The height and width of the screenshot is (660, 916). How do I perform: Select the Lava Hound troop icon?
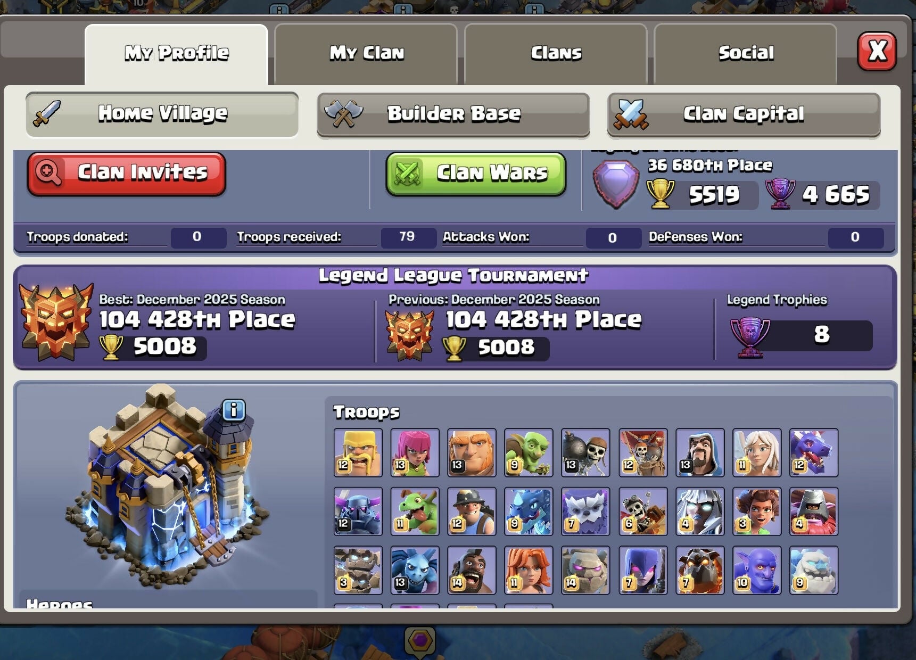pos(700,570)
